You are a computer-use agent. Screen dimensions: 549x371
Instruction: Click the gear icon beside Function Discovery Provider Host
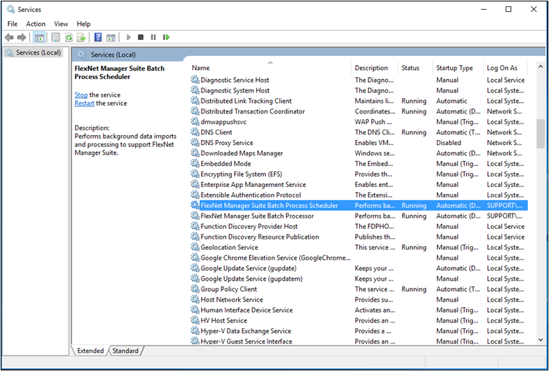[195, 226]
